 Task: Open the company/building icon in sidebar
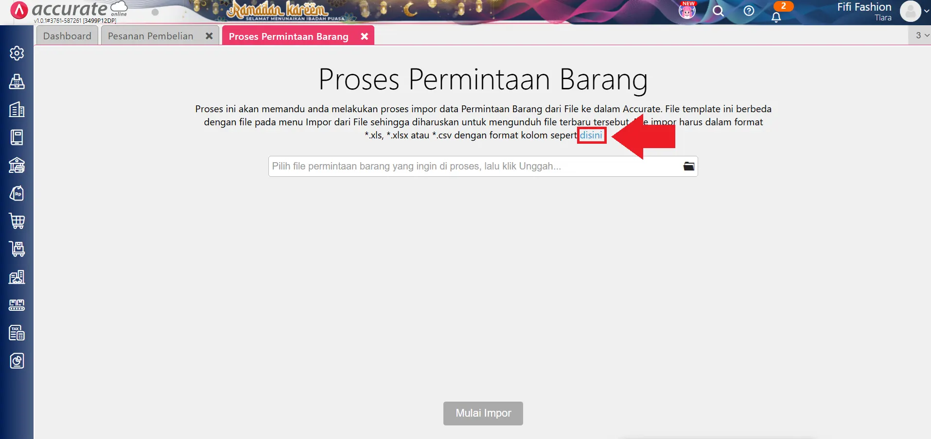coord(17,110)
